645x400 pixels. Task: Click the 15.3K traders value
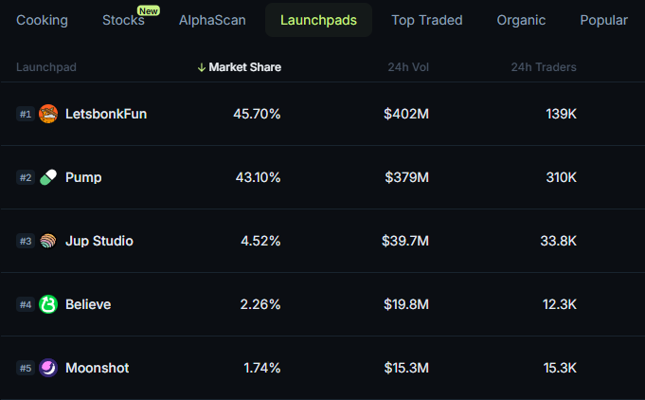click(x=560, y=368)
